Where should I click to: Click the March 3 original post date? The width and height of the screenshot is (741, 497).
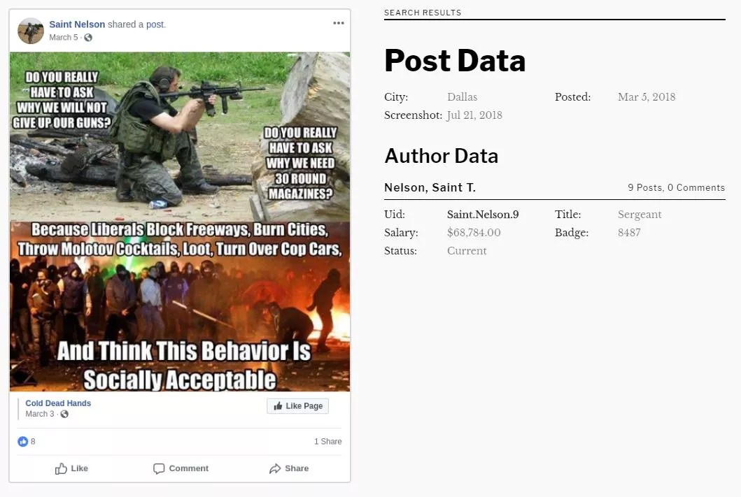(40, 414)
